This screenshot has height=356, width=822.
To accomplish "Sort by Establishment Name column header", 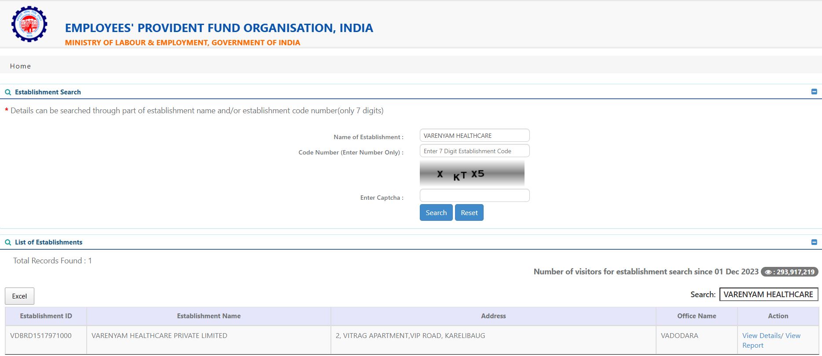I will tap(209, 316).
